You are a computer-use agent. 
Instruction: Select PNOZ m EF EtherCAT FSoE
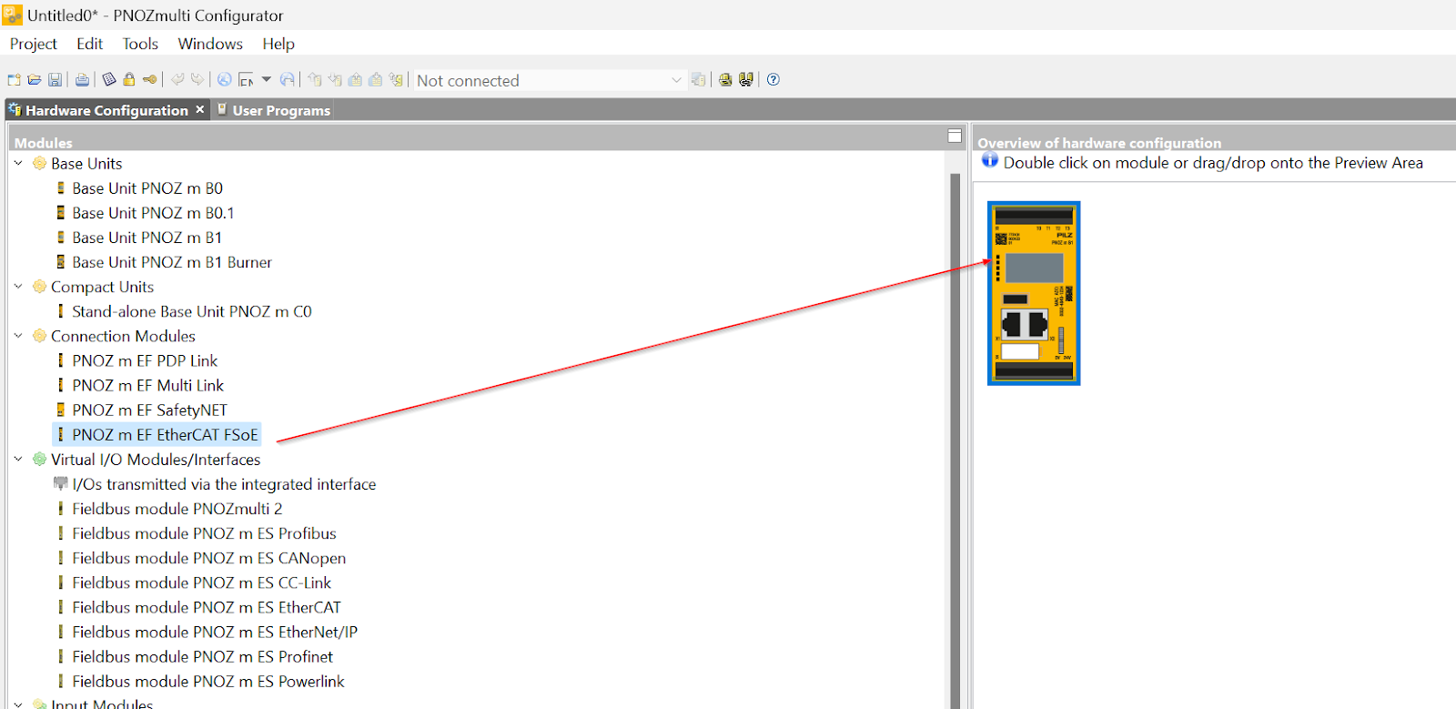pyautogui.click(x=165, y=434)
